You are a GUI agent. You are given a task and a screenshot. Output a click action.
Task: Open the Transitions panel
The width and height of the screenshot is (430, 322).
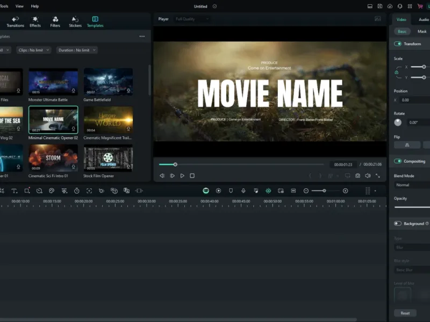(x=16, y=21)
